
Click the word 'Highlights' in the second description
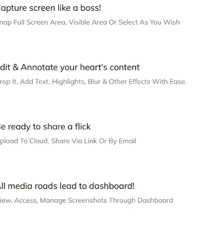pos(69,82)
